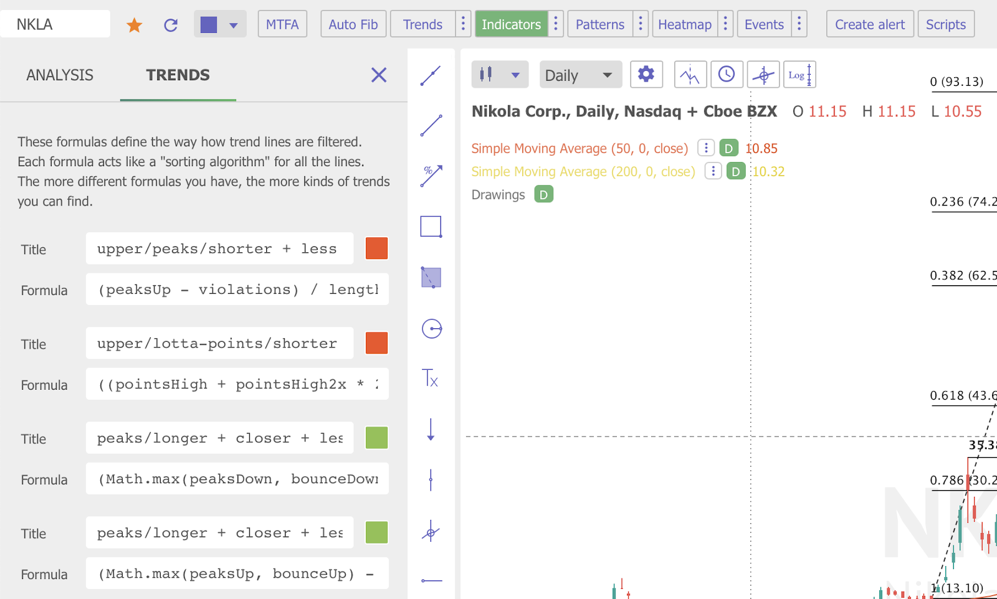Change green swatch beside the Math.max(peaksDown formula's title

click(x=376, y=438)
